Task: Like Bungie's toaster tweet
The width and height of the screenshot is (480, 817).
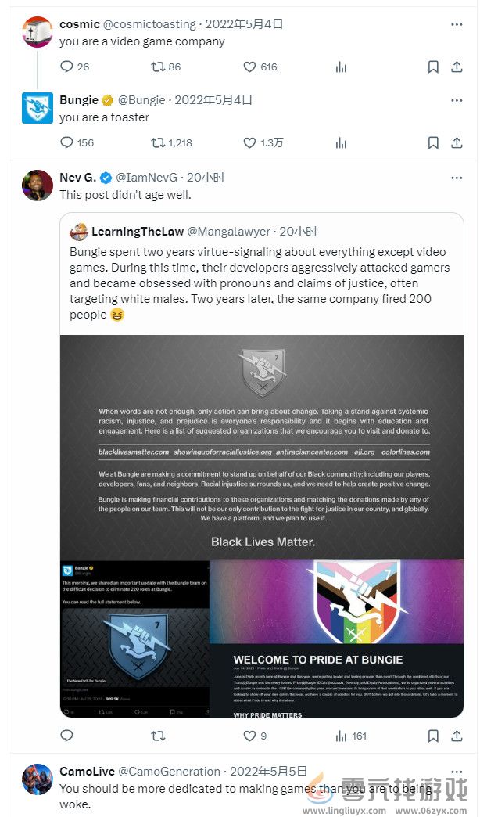Action: (249, 142)
